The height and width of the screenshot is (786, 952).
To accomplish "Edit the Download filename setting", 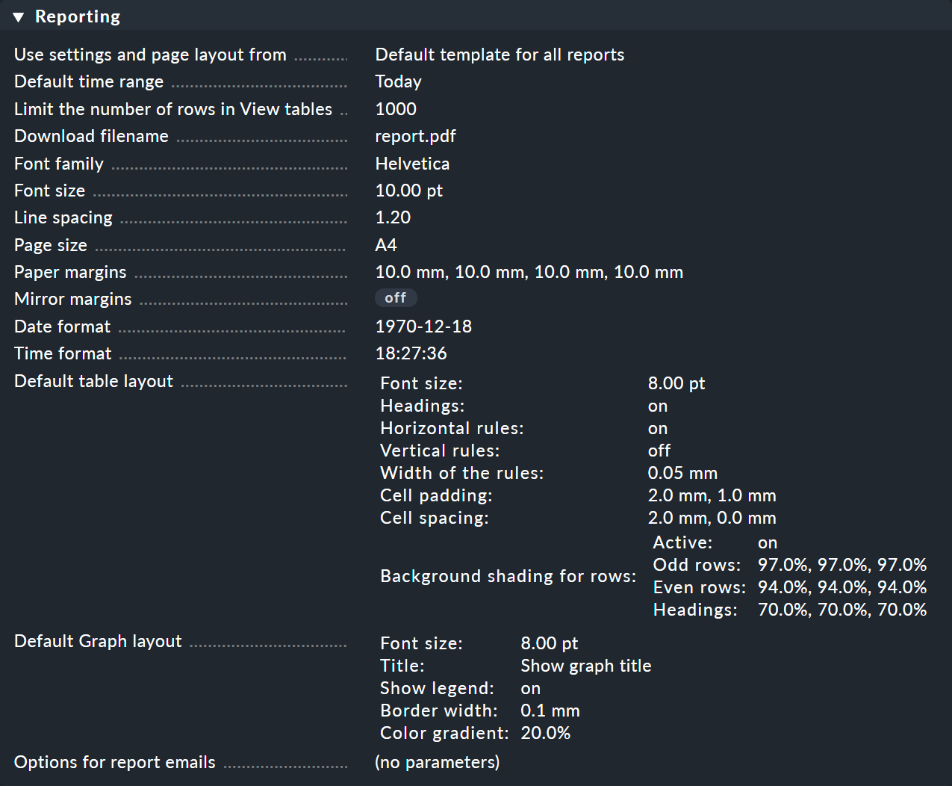I will [x=91, y=136].
